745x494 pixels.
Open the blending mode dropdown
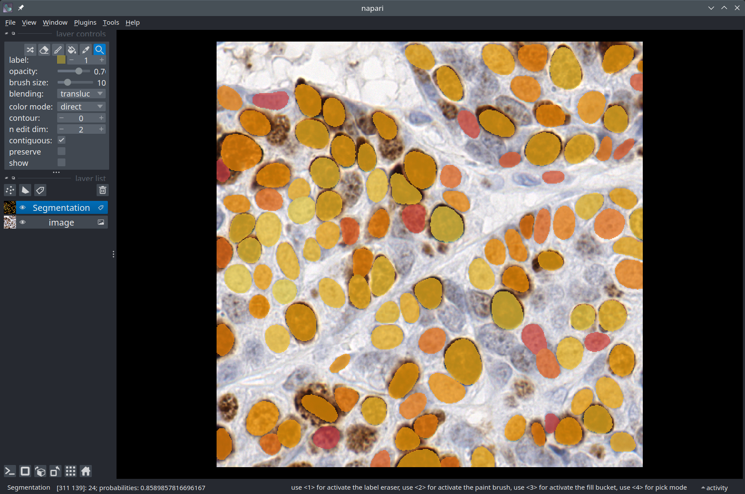coord(81,94)
